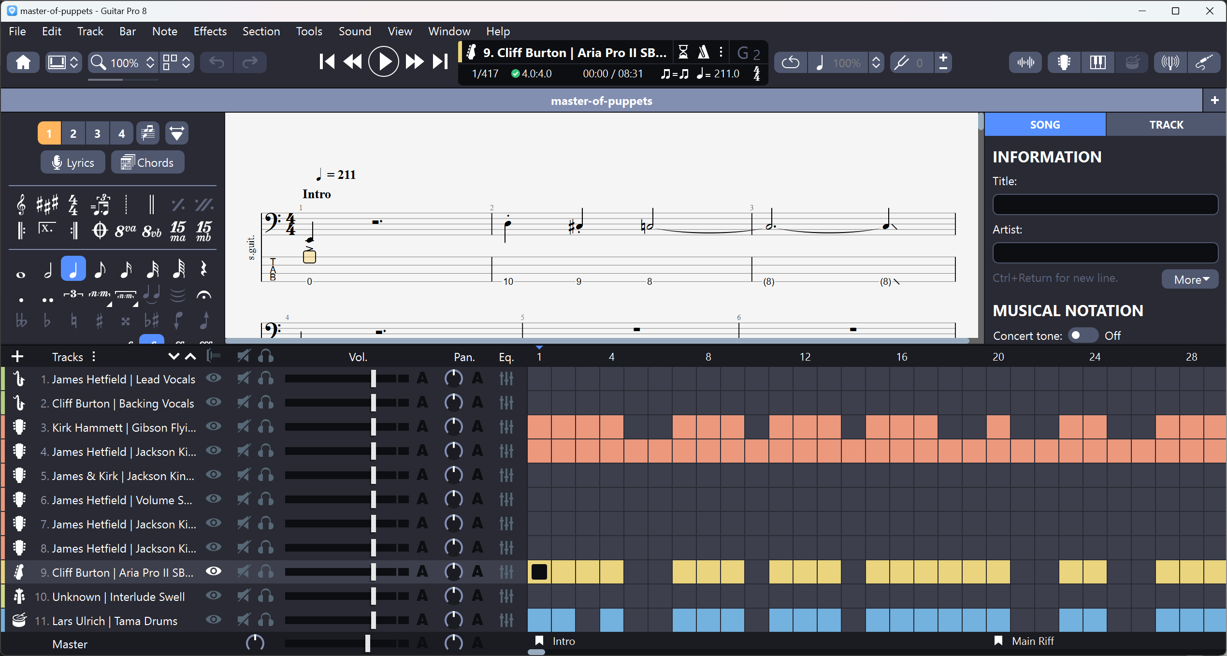Open the page layout grid dropdown
Screen dimensions: 1227x656
(176, 62)
